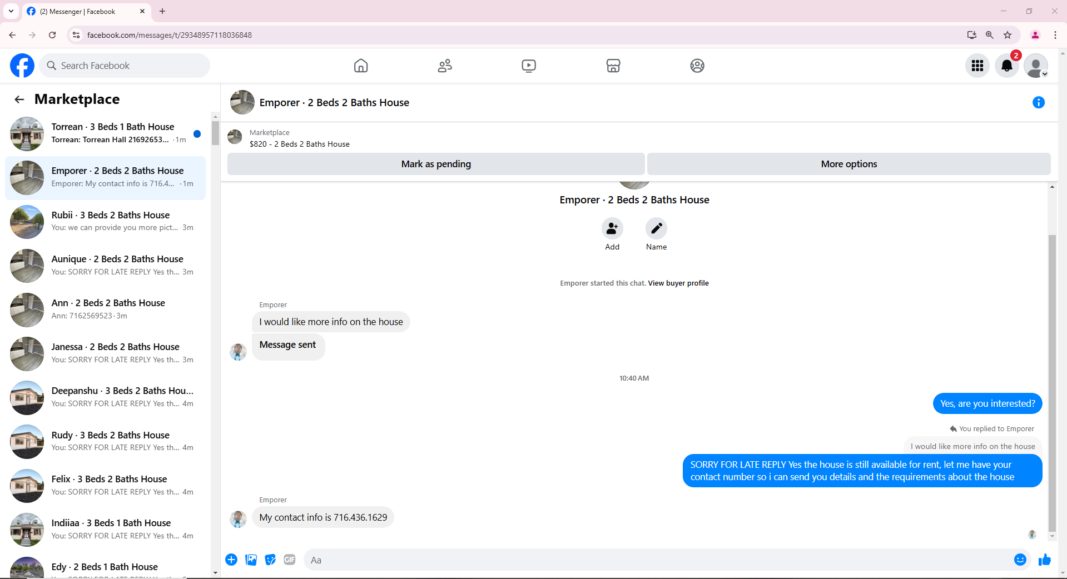Open the Marketplace storefront icon

coord(613,66)
